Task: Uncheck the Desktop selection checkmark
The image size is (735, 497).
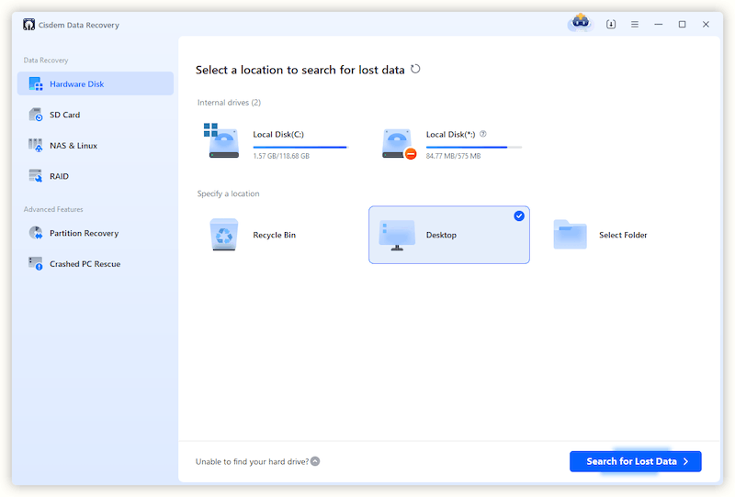Action: tap(519, 215)
